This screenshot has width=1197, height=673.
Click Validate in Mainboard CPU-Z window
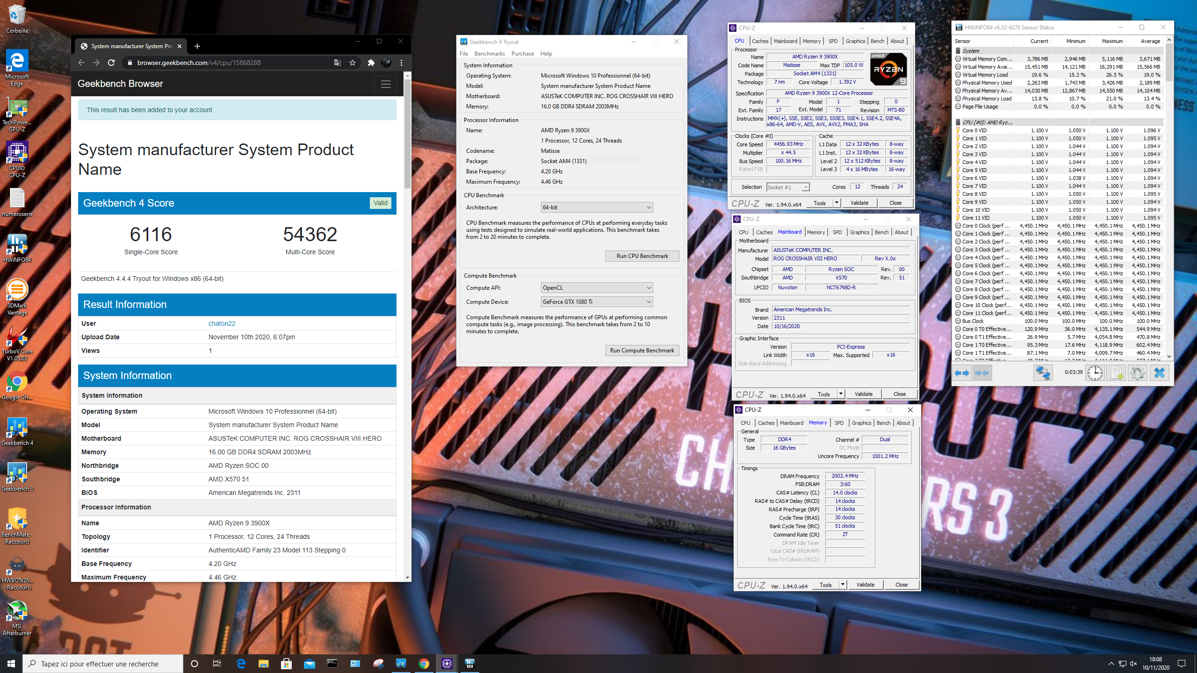864,394
